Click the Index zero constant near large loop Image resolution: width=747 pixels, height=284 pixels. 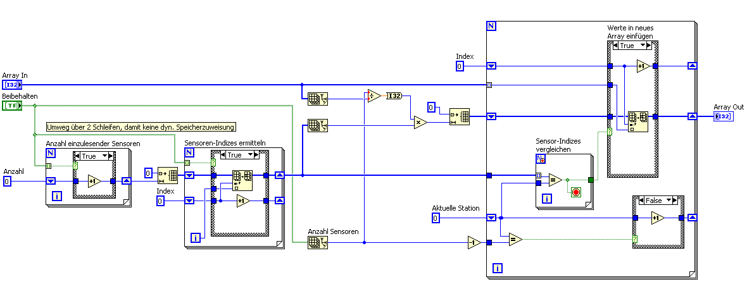pyautogui.click(x=459, y=66)
